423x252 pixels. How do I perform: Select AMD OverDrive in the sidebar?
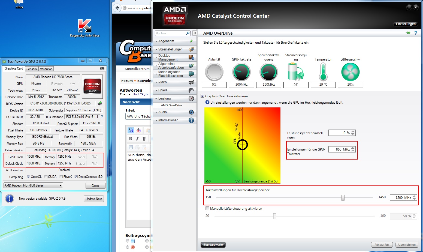coord(171,105)
